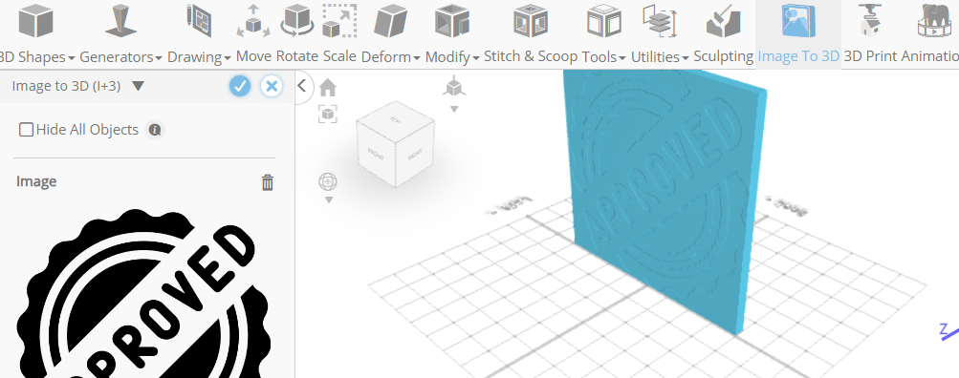Enable the Hide All Objects checkbox
The width and height of the screenshot is (959, 378).
click(x=27, y=130)
